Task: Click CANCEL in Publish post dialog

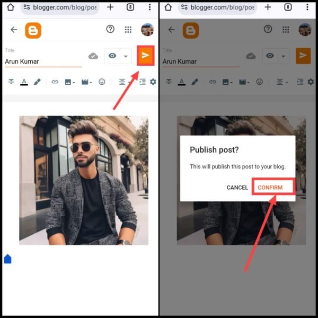Action: tap(237, 188)
